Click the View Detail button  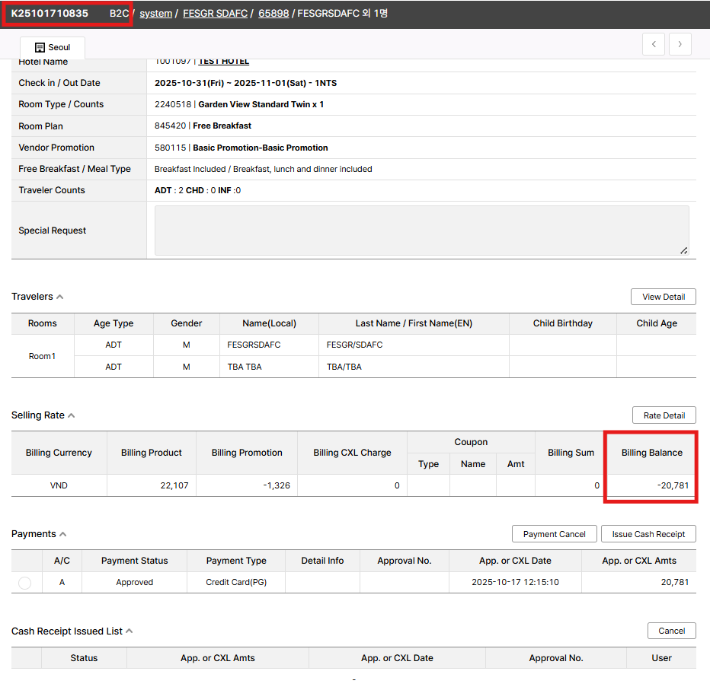click(663, 297)
